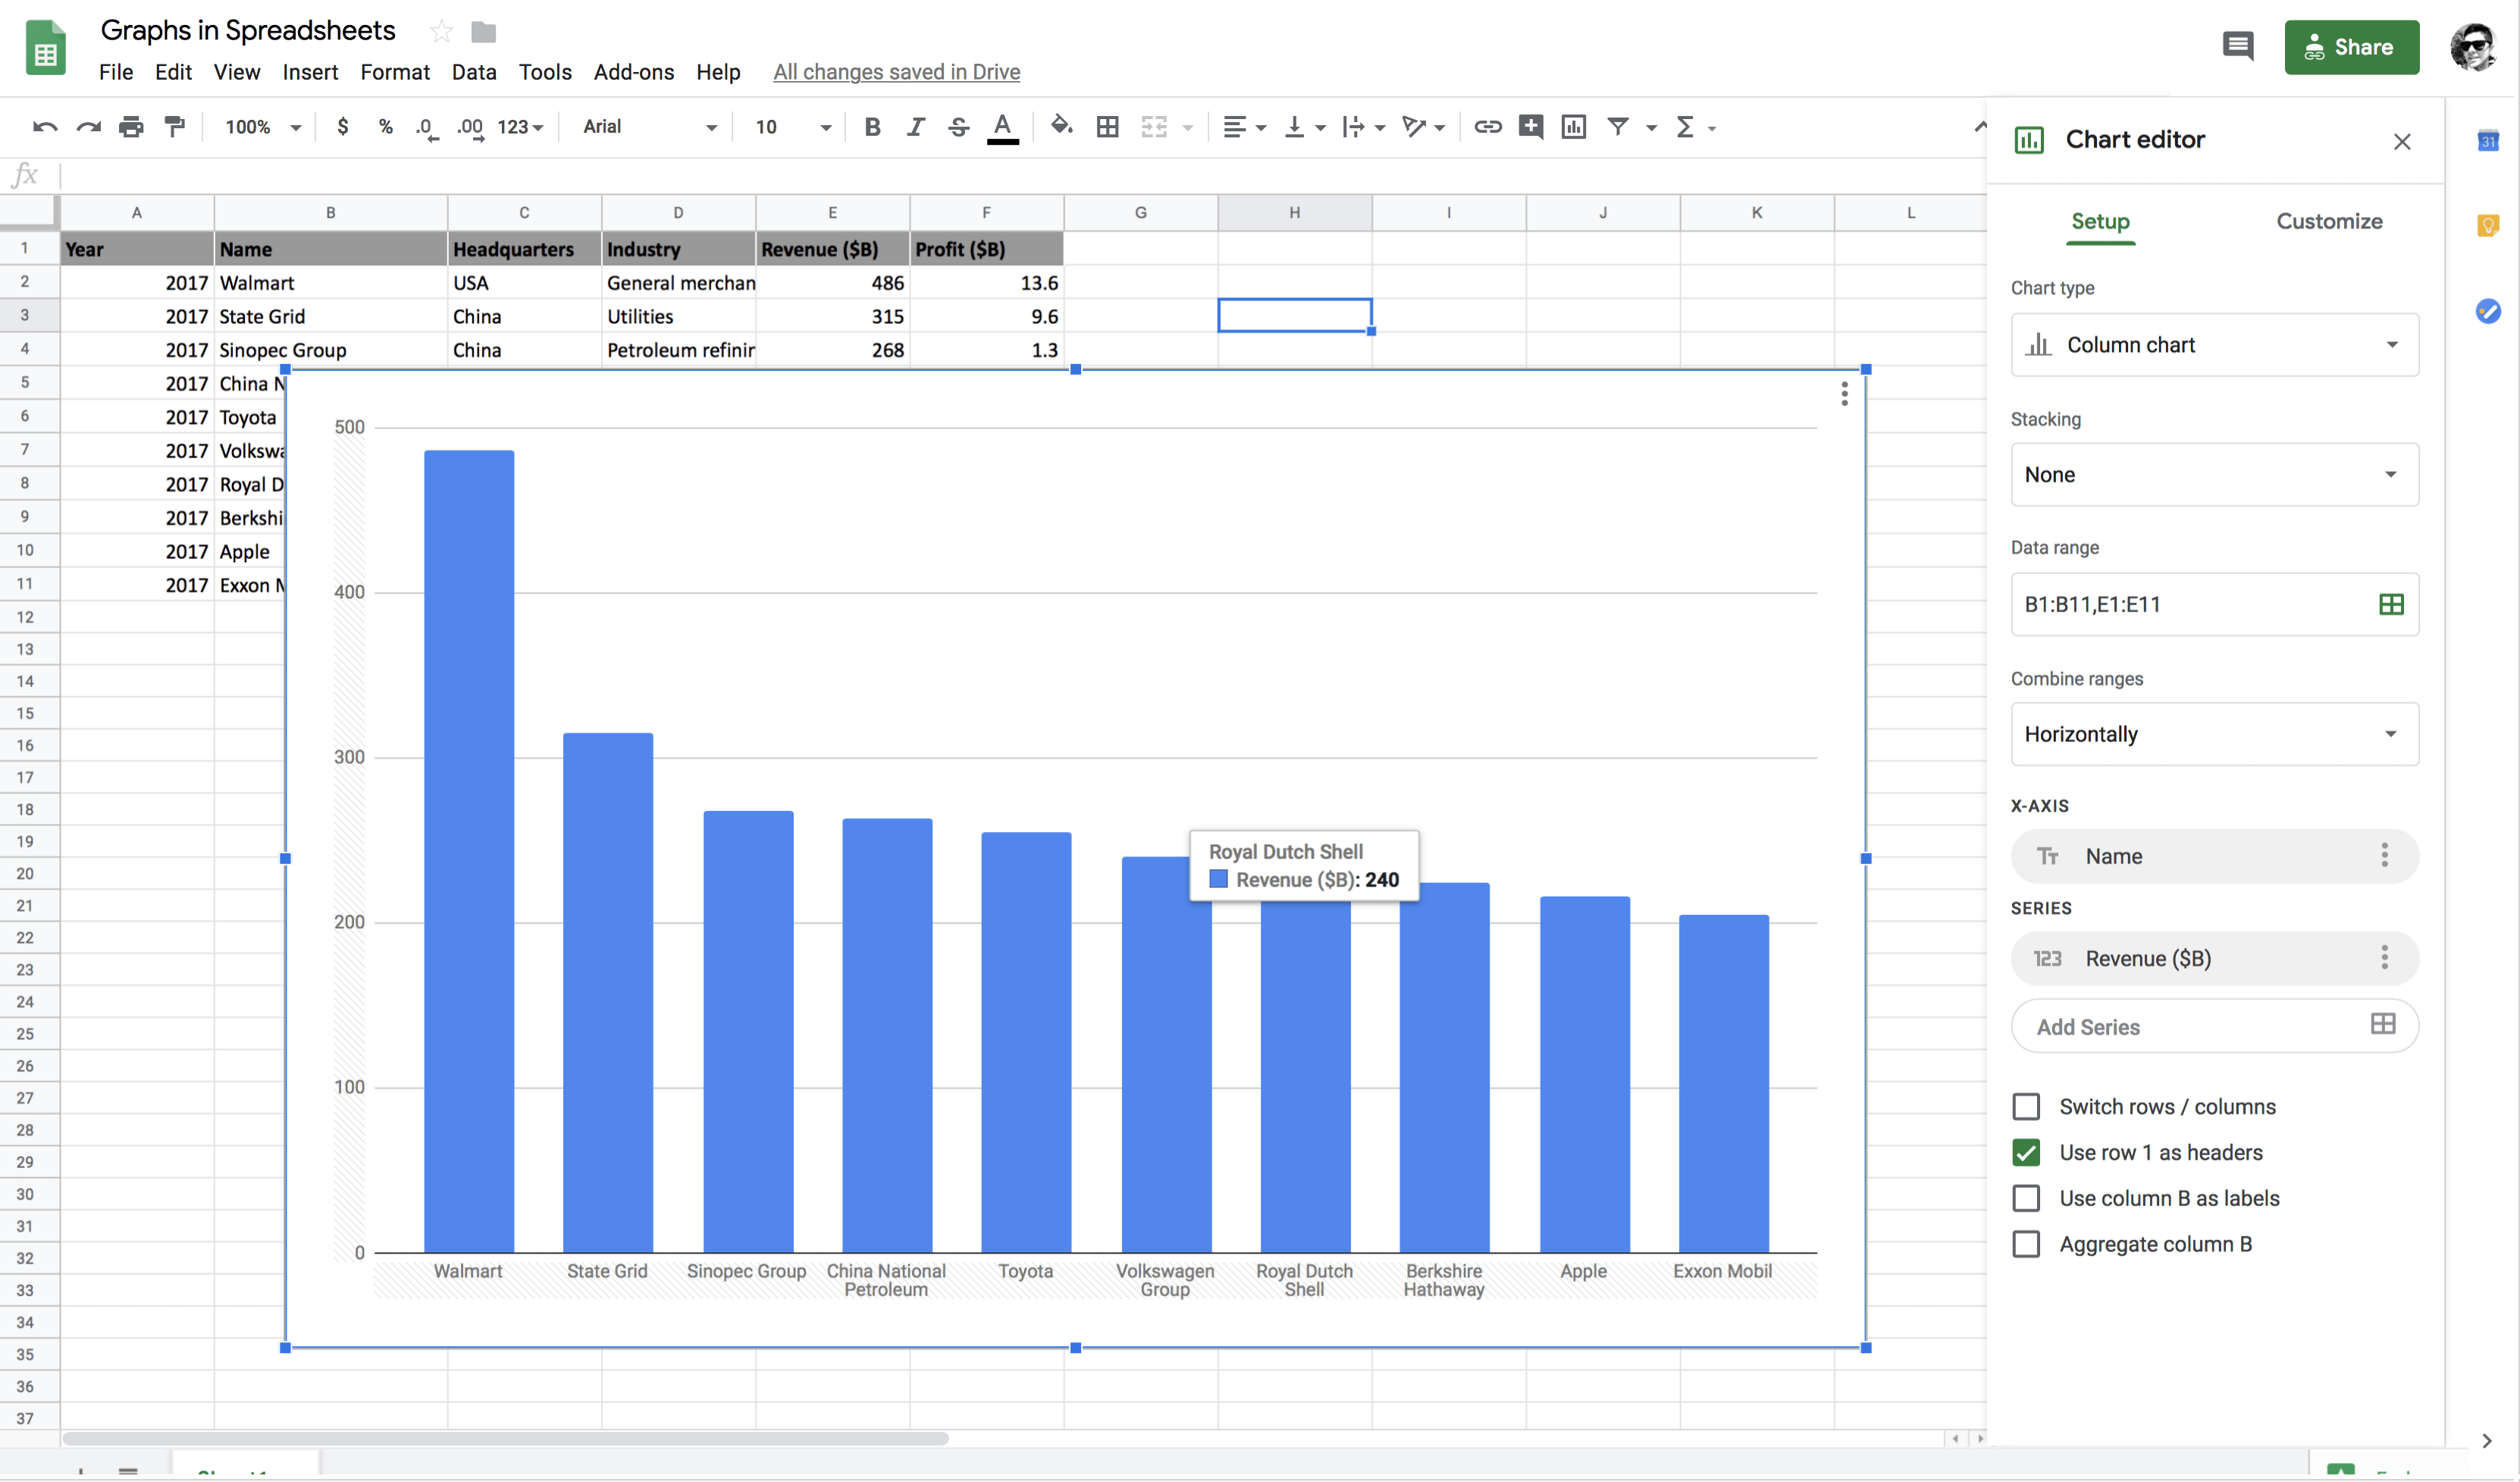Open Google Keep side panel icon
The image size is (2520, 1482).
point(2488,226)
